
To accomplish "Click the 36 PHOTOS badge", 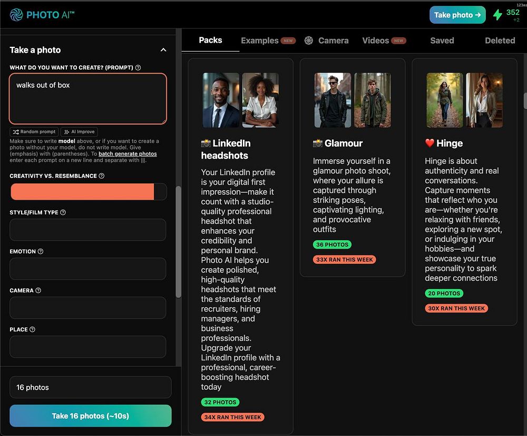I will [x=332, y=244].
